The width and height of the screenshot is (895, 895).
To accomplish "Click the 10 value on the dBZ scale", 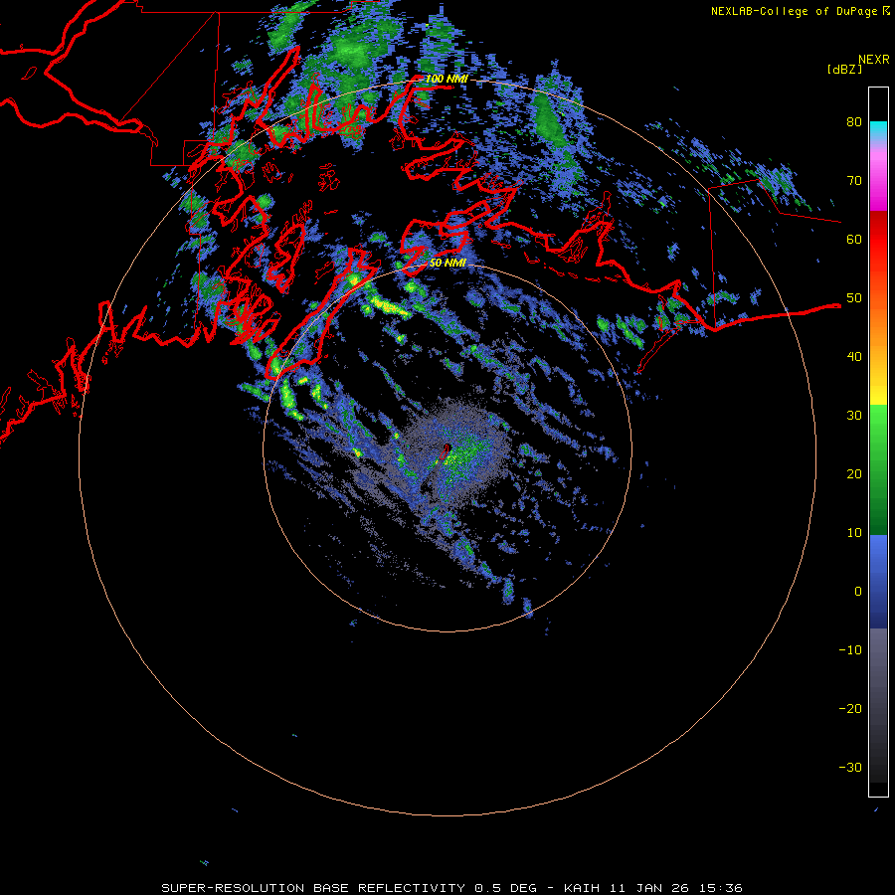I will click(x=854, y=533).
